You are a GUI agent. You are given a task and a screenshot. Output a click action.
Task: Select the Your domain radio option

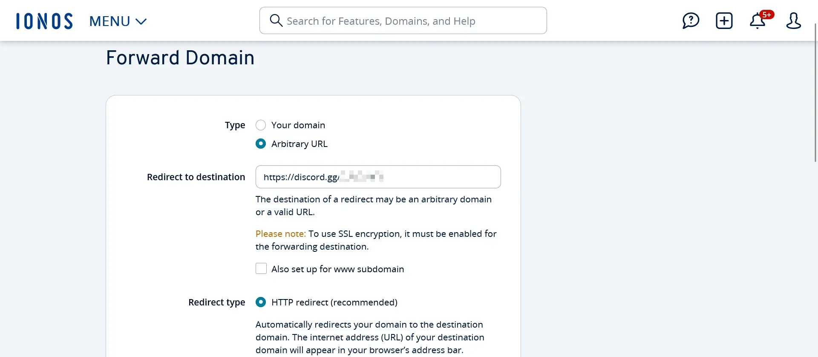(x=261, y=125)
